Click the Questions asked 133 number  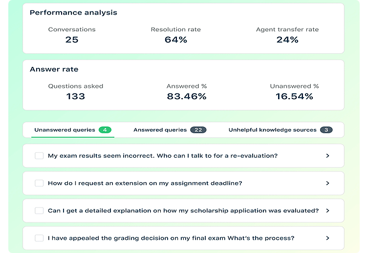(76, 97)
